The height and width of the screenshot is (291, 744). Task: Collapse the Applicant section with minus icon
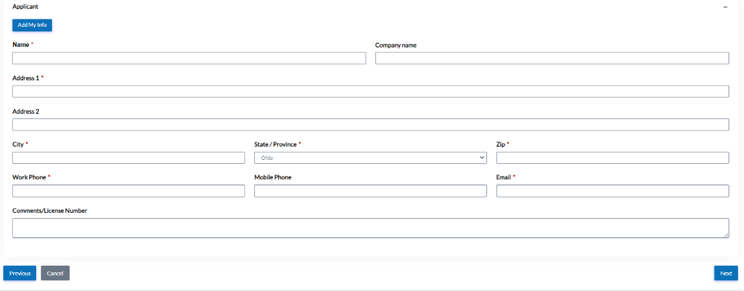pos(725,6)
